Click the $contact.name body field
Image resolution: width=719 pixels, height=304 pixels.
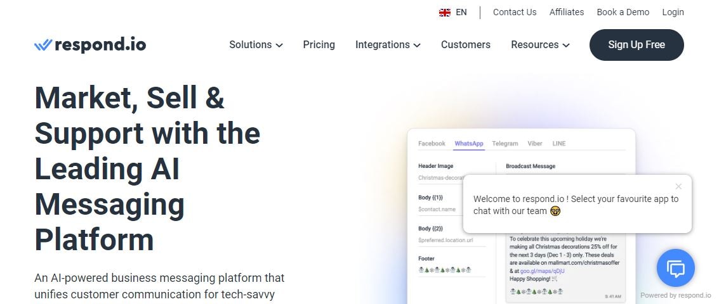tap(440, 209)
